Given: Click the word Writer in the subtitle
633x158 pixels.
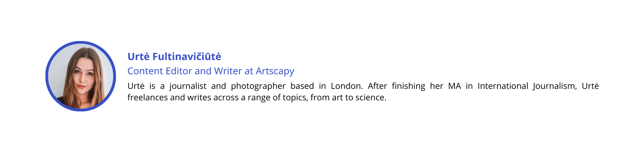Looking at the screenshot, I should point(228,71).
